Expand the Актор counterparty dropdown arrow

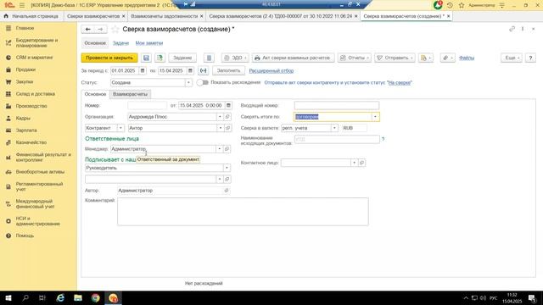221,128
